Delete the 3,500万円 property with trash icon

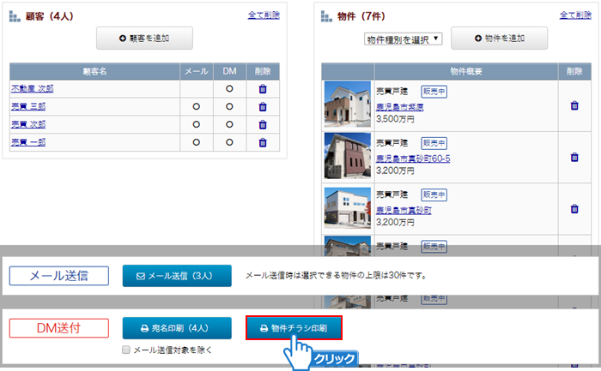click(x=574, y=106)
